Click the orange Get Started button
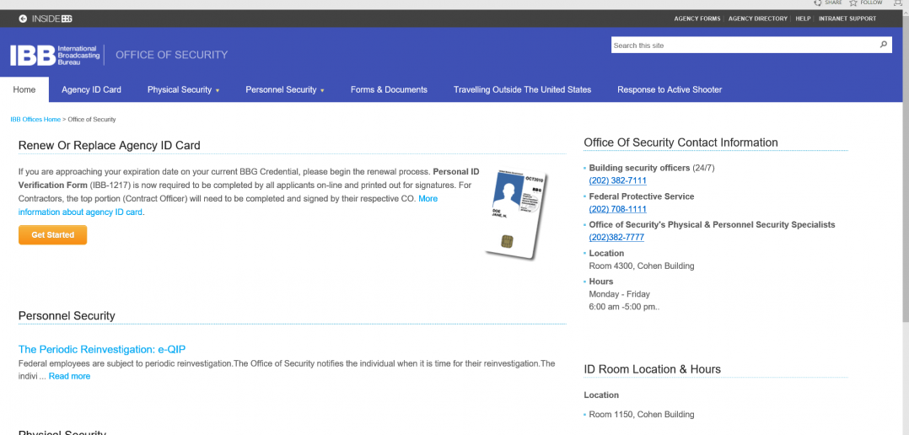909x435 pixels. click(x=53, y=235)
